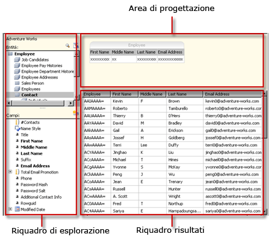Click the text icon beside Rowguid field
This screenshot has width=276, height=242.
(x=17, y=203)
